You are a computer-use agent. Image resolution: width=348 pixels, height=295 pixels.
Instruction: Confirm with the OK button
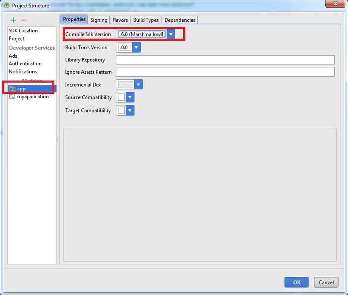coord(296,282)
